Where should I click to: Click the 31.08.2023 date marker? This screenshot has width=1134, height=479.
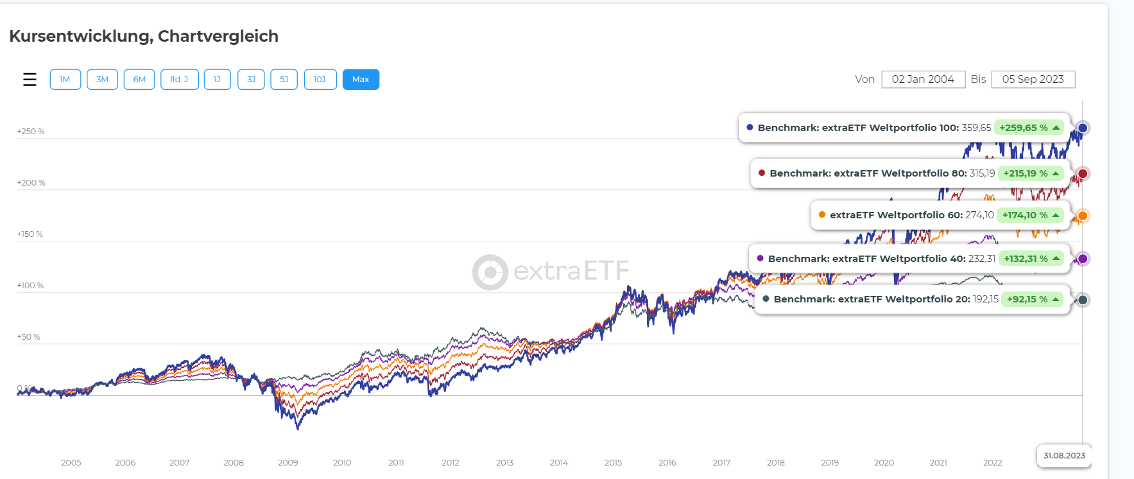pos(1063,456)
